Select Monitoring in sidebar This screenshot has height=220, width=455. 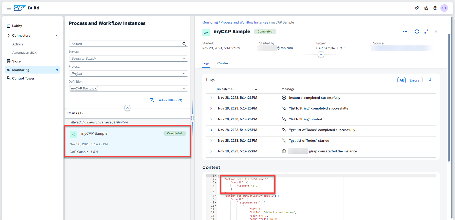click(32, 70)
